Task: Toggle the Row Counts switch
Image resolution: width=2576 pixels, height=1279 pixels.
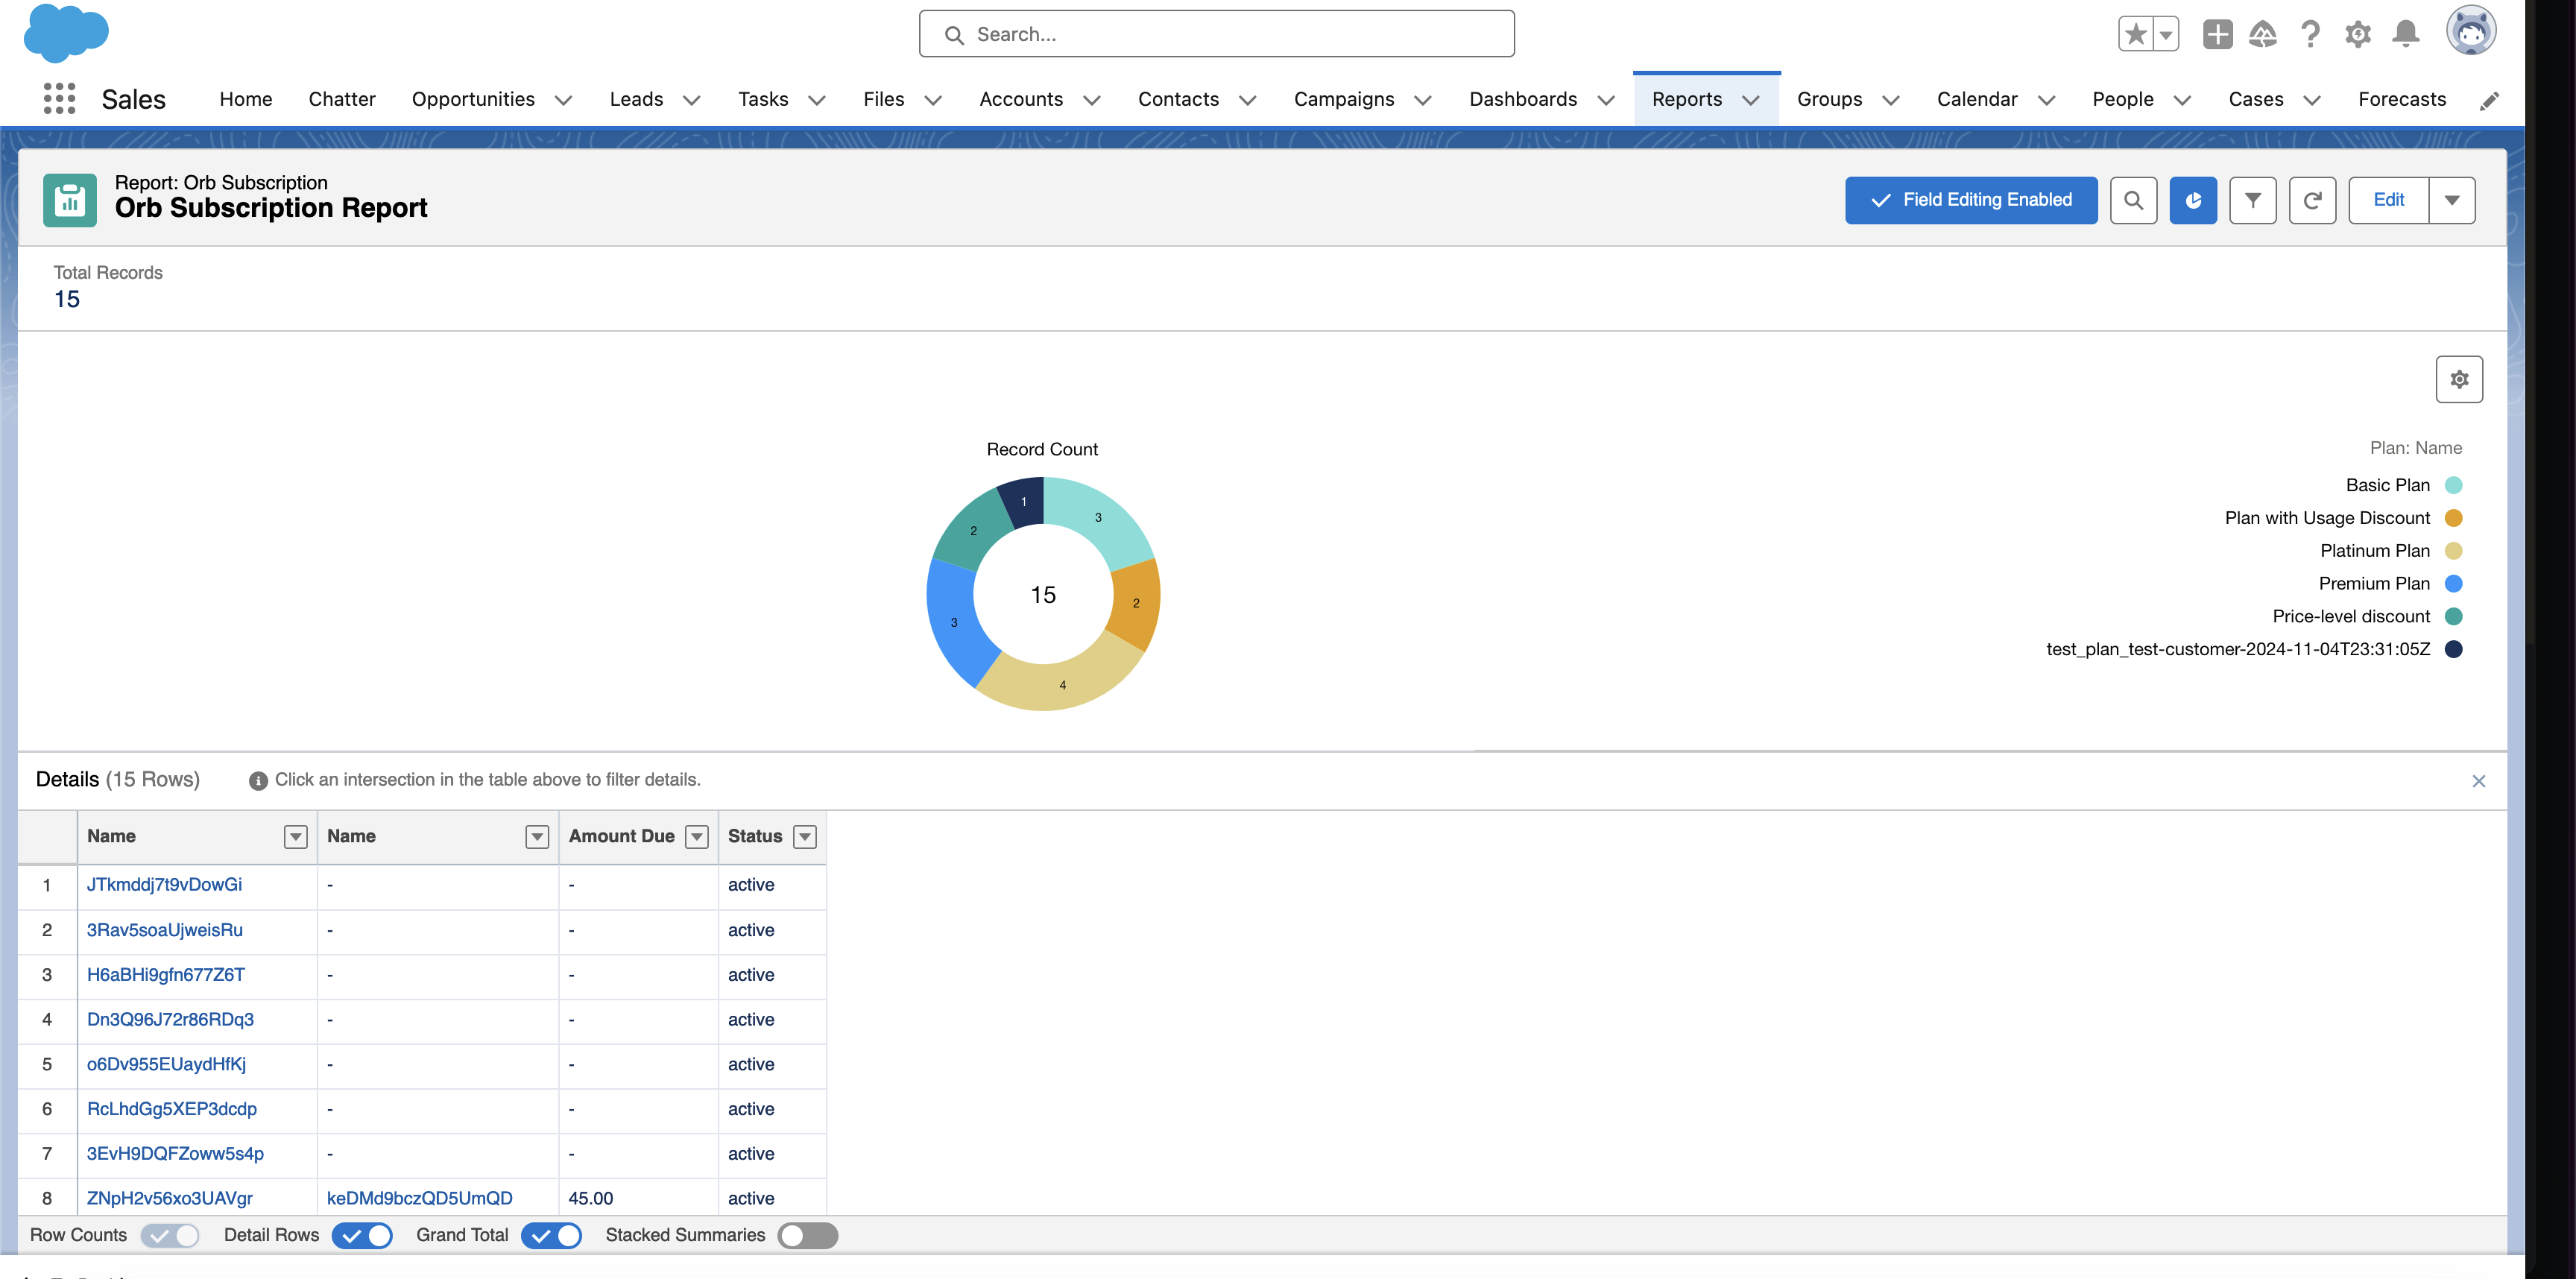Action: [164, 1235]
